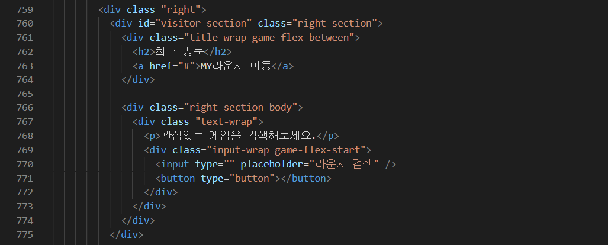Click the href="#" attribute value
The image size is (608, 245).
(x=186, y=66)
